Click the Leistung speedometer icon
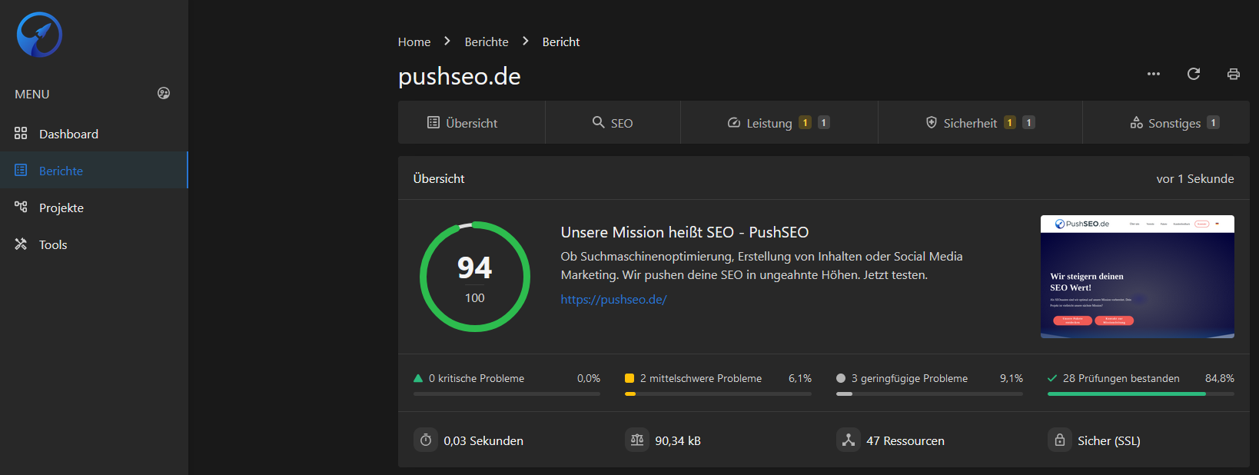 [x=734, y=122]
